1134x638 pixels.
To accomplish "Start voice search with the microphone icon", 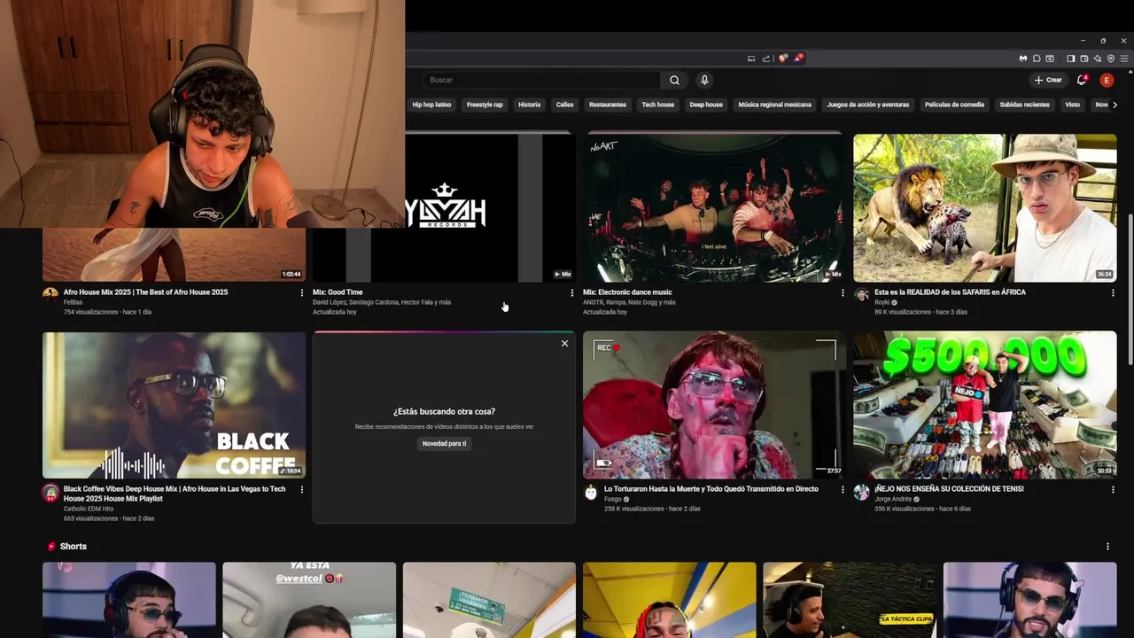I will [704, 80].
